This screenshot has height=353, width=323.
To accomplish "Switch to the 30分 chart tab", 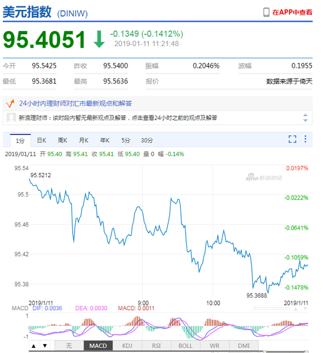I will coord(147,141).
